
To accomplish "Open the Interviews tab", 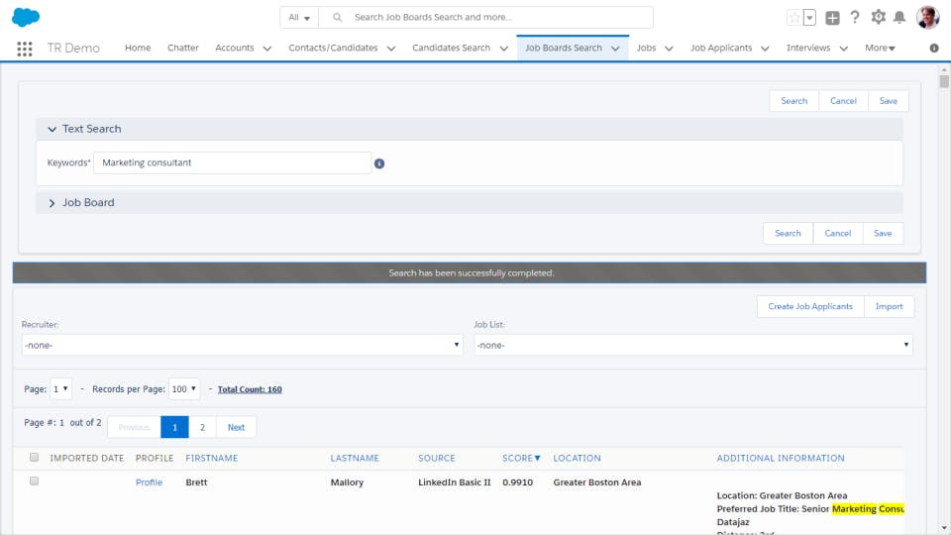I will pyautogui.click(x=808, y=48).
